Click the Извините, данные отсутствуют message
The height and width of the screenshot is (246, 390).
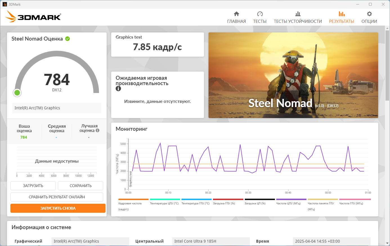click(x=158, y=101)
